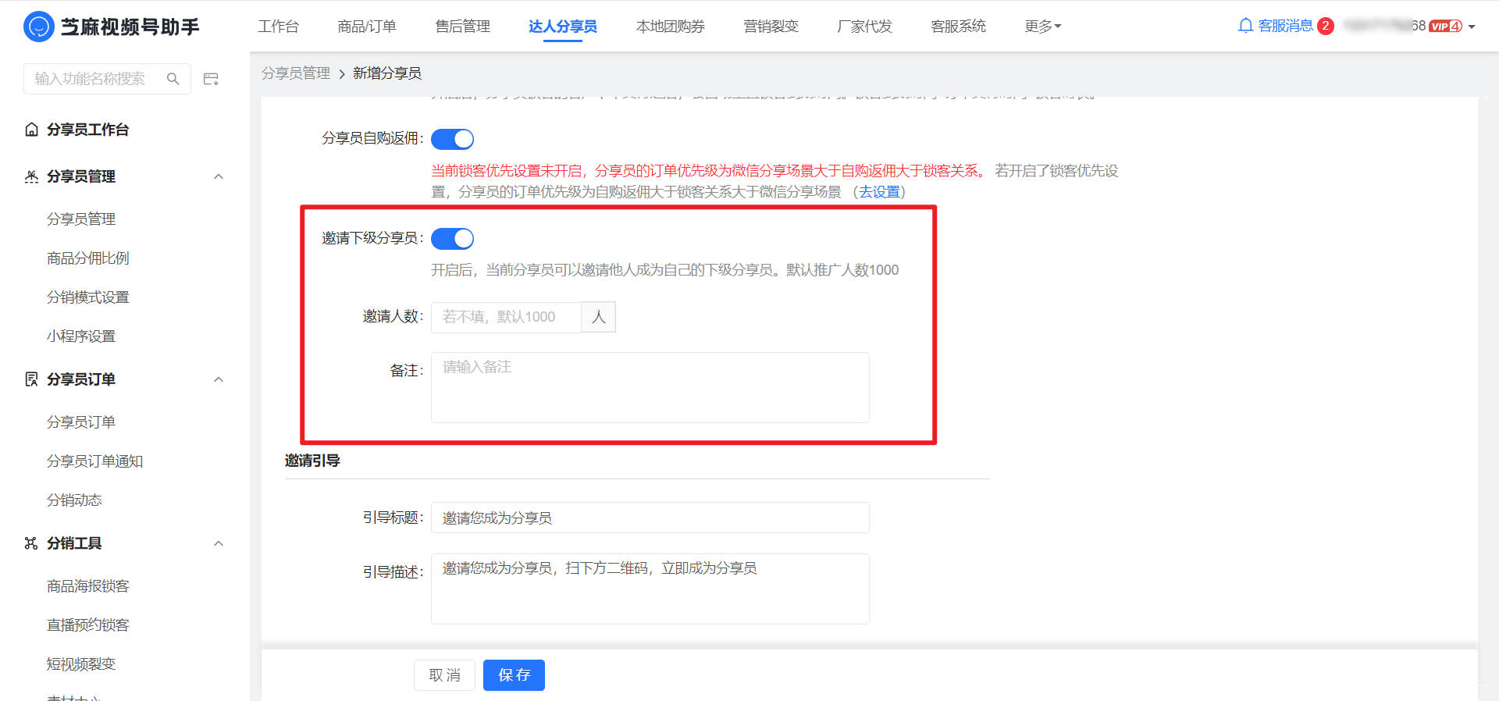
Task: Switch to 售后管理 tab
Action: (x=462, y=27)
